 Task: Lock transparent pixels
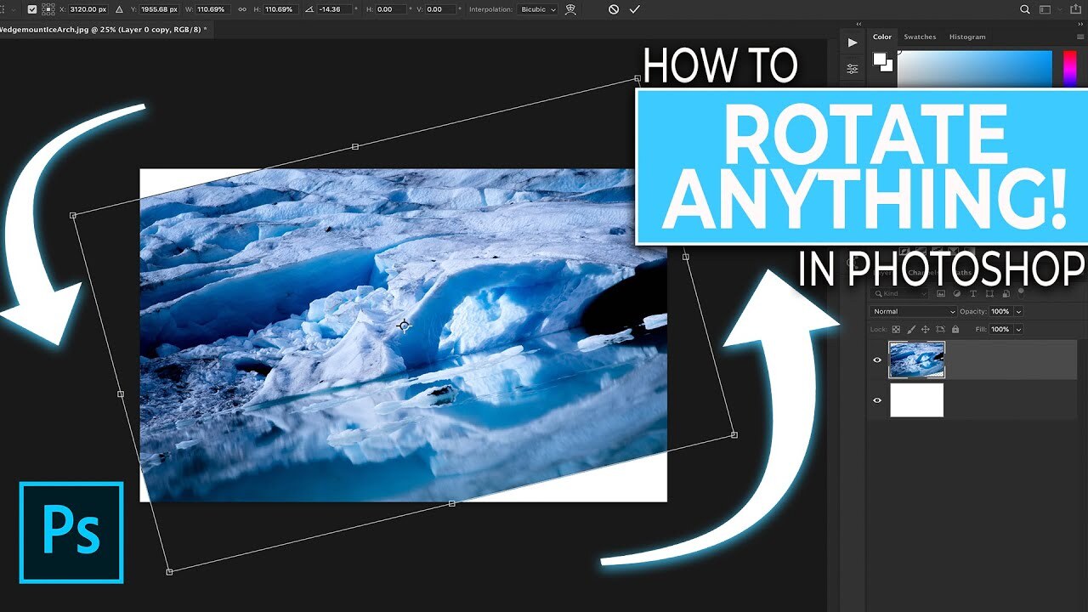[x=896, y=329]
